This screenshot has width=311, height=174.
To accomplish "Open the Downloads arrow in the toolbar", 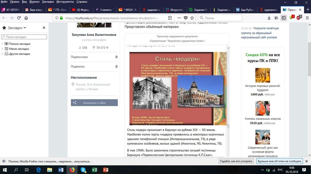I will pyautogui.click(x=269, y=18).
